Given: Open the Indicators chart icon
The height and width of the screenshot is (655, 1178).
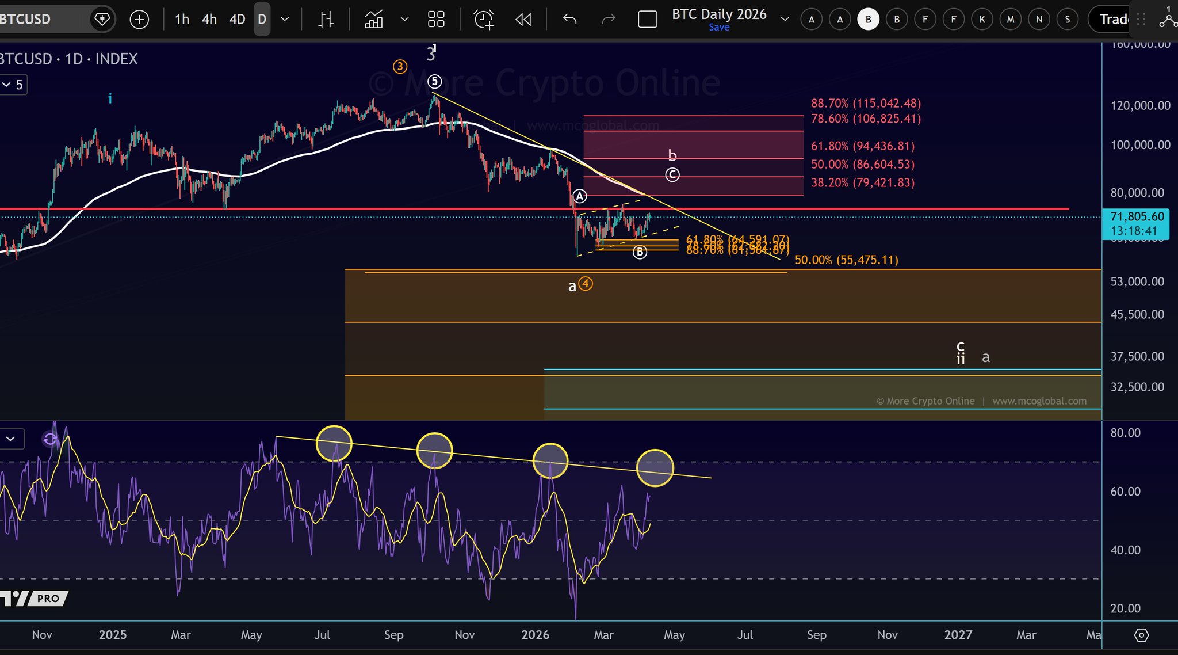Looking at the screenshot, I should click(374, 20).
